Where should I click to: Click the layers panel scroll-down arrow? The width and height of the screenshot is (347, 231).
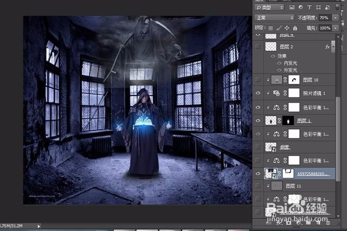point(338,216)
